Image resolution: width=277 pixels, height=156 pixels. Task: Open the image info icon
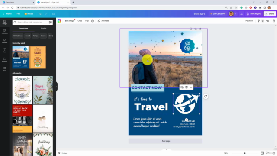click(93, 21)
